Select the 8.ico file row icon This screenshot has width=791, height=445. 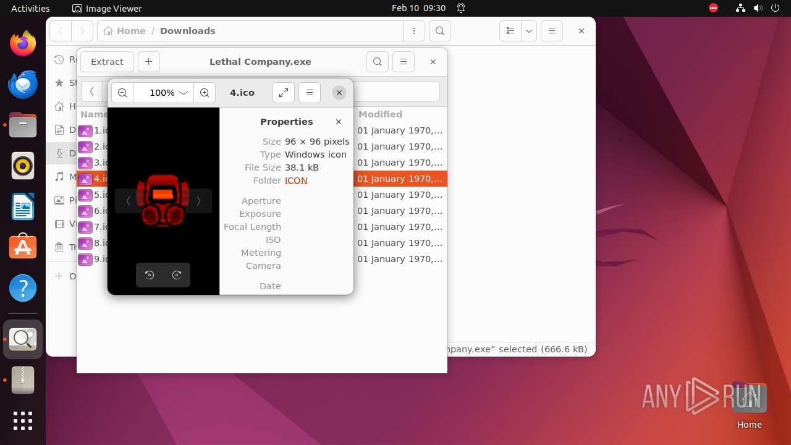tap(85, 243)
